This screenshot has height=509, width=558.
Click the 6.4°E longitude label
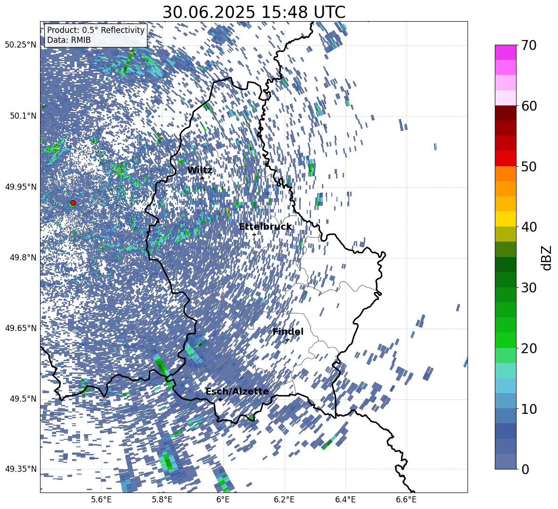tap(345, 500)
